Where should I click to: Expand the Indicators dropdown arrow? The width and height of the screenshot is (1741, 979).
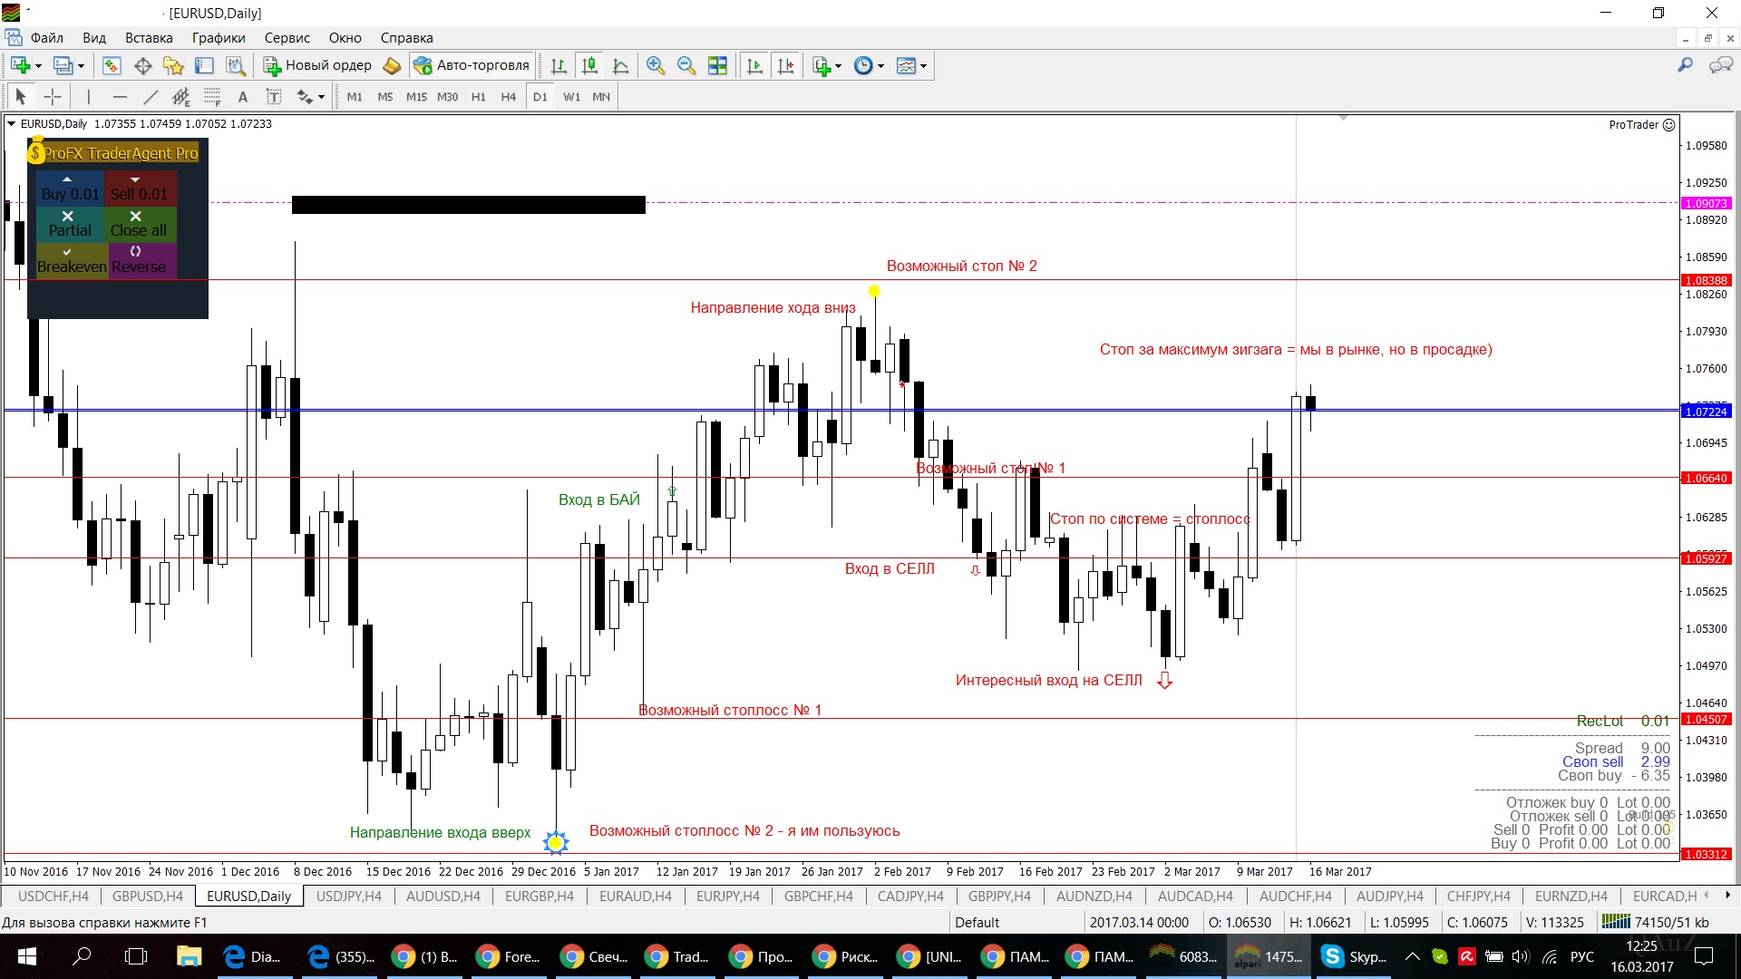838,66
